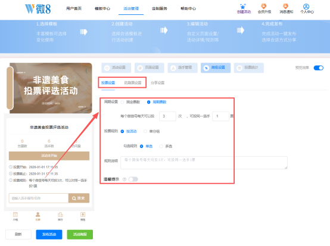The width and height of the screenshot is (330, 246).
Task: Open 定制服务 in top navigation
Action: 160,8
